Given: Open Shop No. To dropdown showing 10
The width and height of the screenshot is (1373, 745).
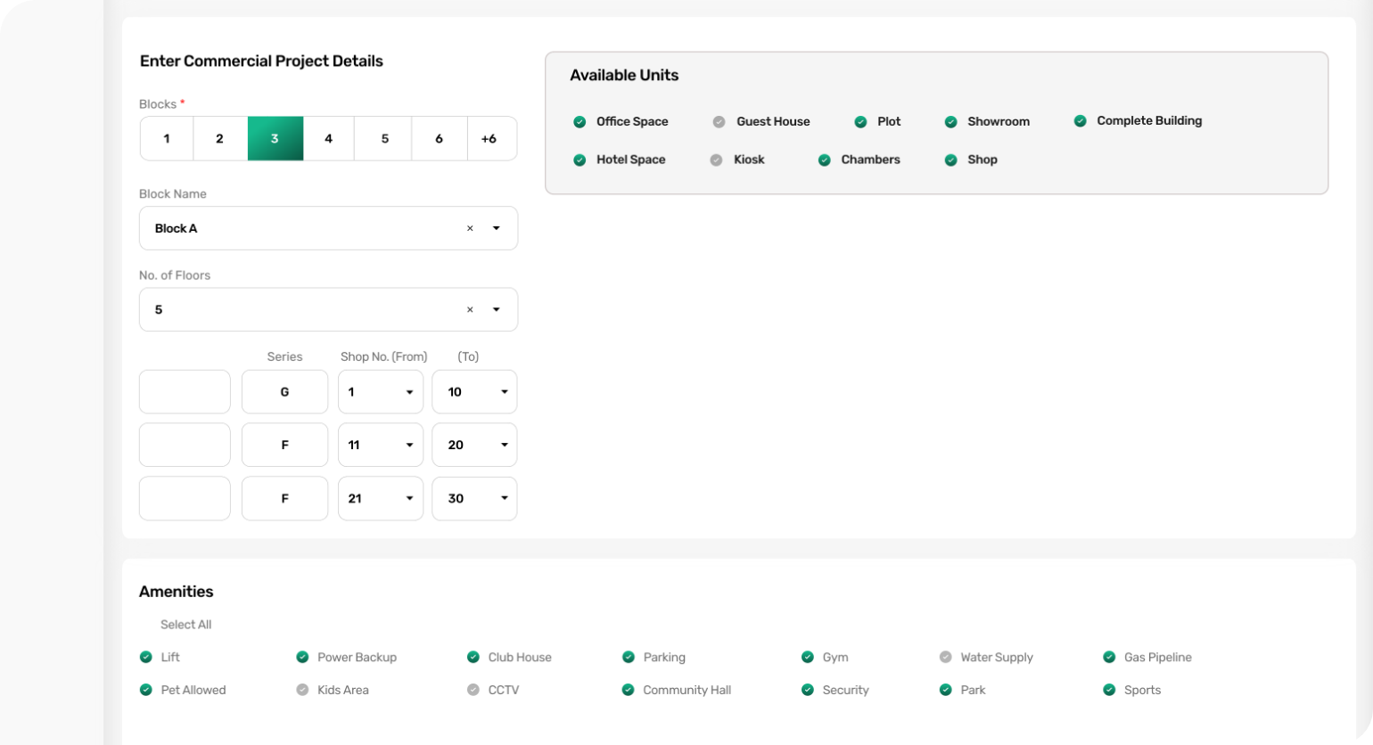Looking at the screenshot, I should [x=474, y=392].
